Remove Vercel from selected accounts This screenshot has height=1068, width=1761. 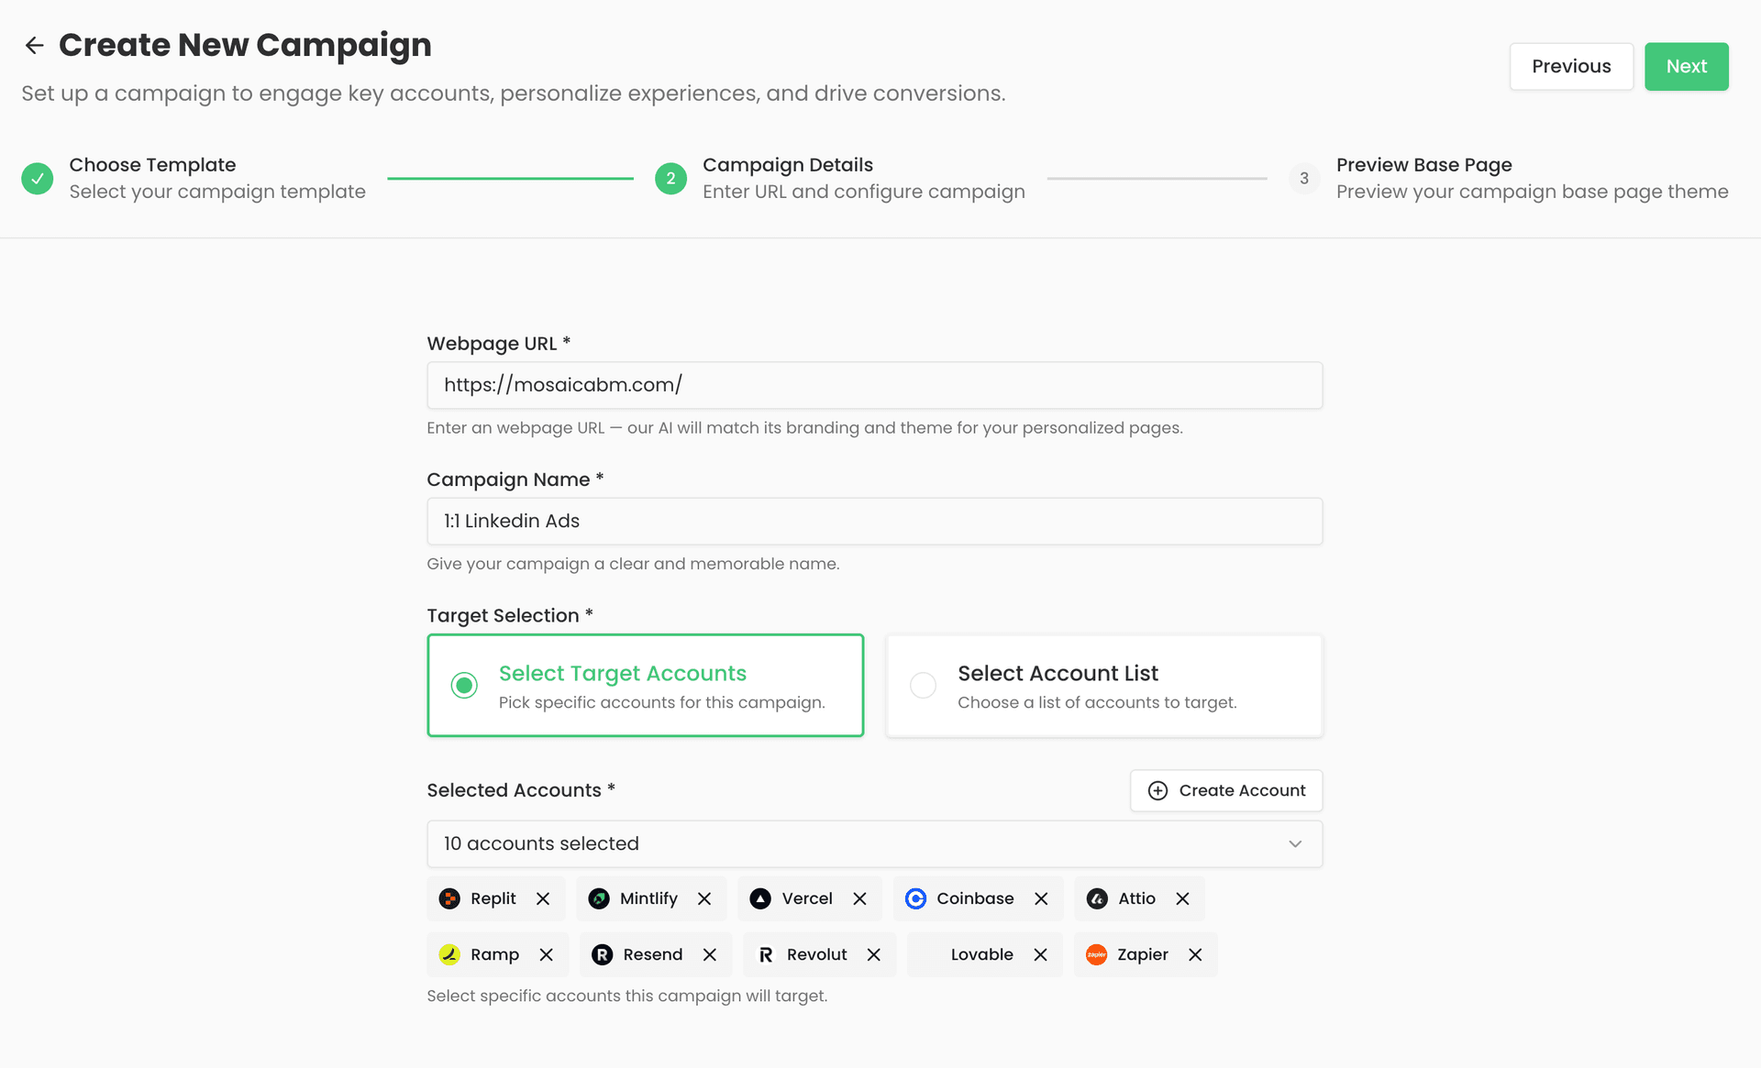[859, 898]
